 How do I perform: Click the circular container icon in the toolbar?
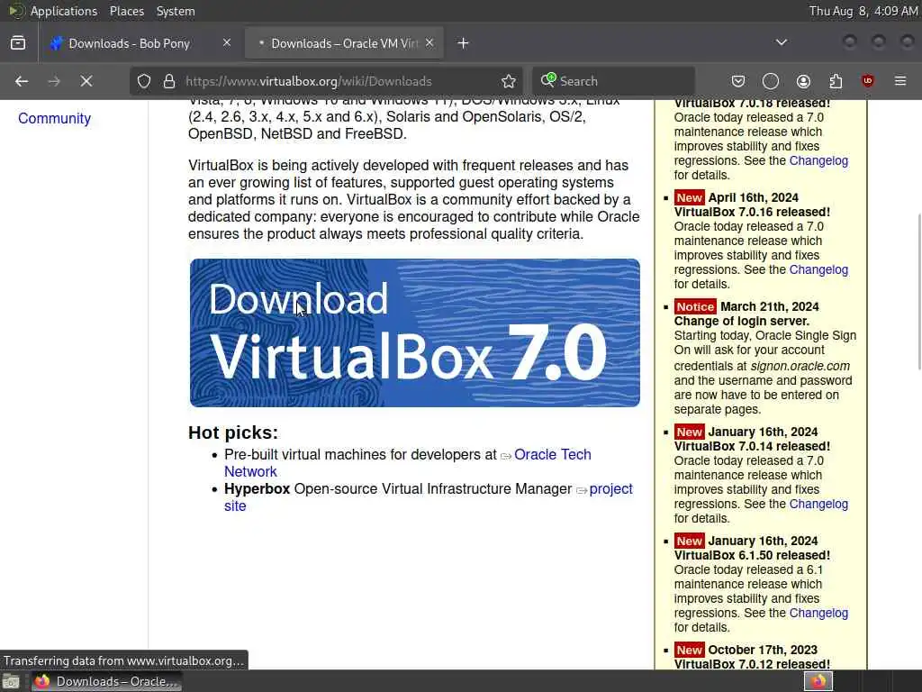coord(771,81)
